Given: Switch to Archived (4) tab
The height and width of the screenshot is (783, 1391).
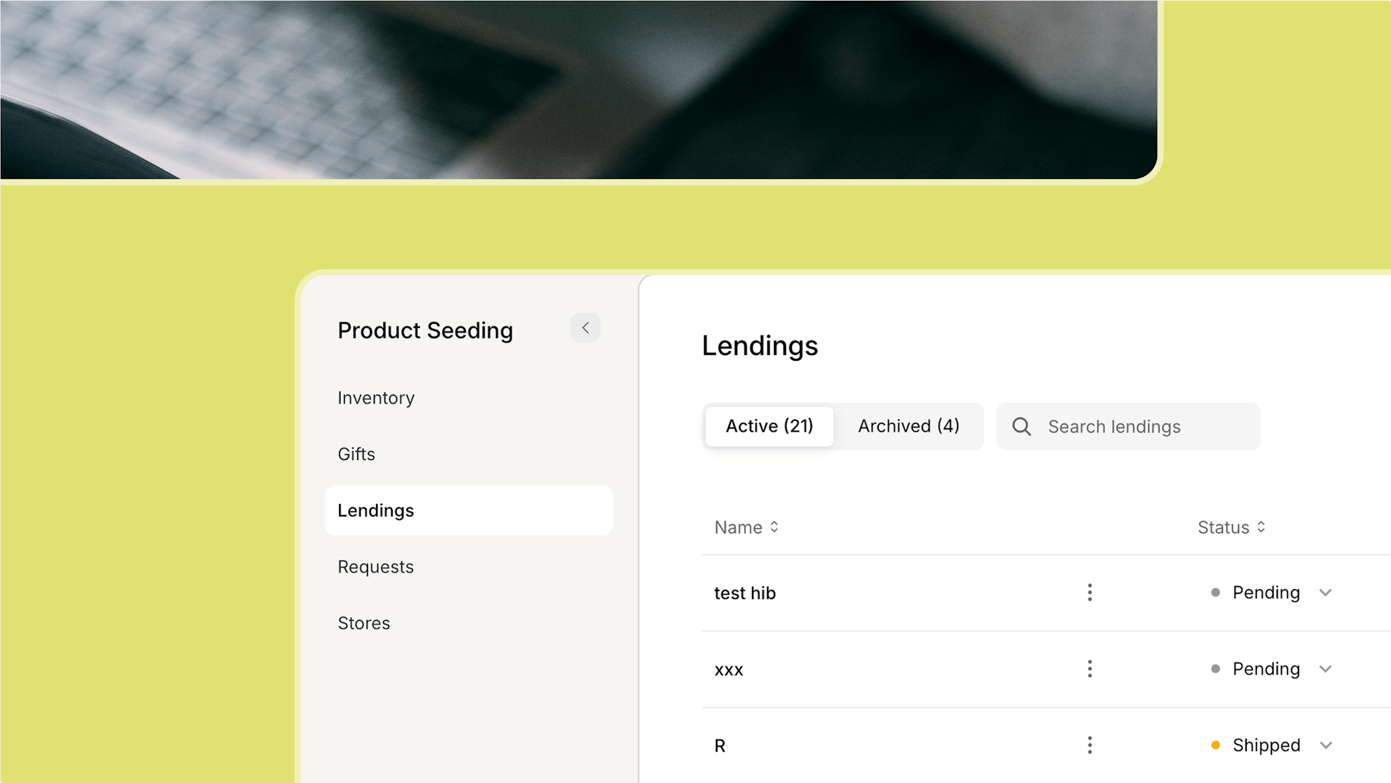Looking at the screenshot, I should coord(908,426).
